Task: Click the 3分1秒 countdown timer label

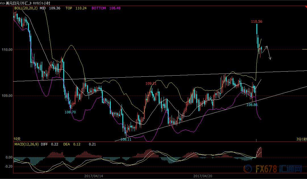Action: 301,139
